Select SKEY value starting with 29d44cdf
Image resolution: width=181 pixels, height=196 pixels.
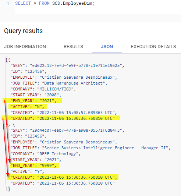point(76,130)
